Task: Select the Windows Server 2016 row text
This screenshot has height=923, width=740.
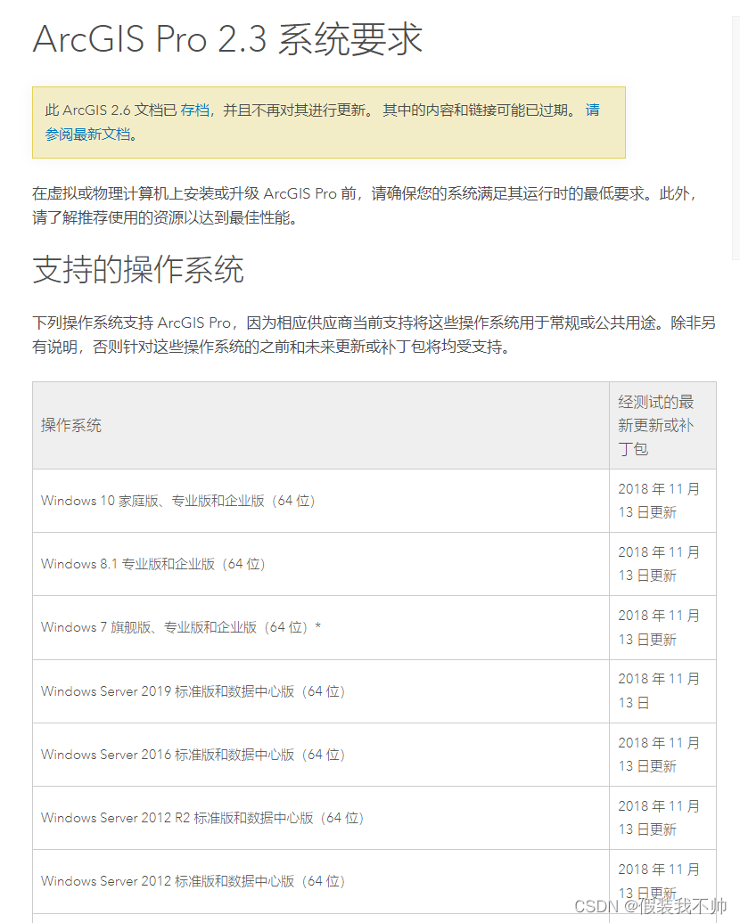Action: click(193, 755)
